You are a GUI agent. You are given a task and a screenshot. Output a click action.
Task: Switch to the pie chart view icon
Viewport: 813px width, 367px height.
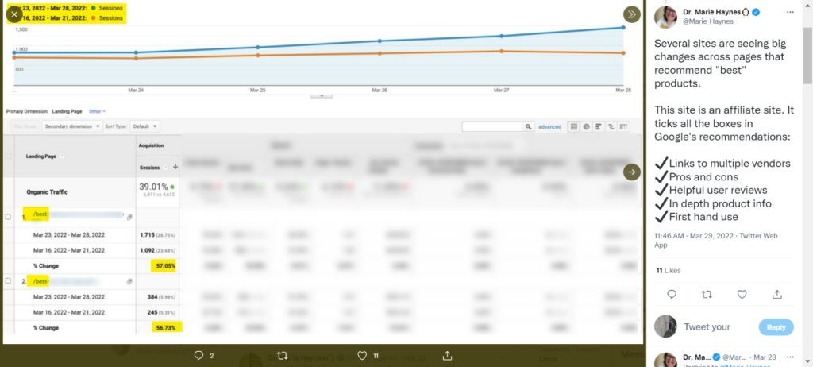(586, 126)
